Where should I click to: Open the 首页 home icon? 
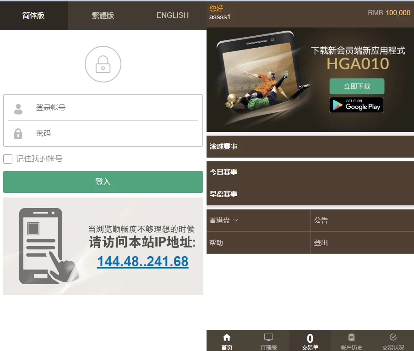(227, 341)
